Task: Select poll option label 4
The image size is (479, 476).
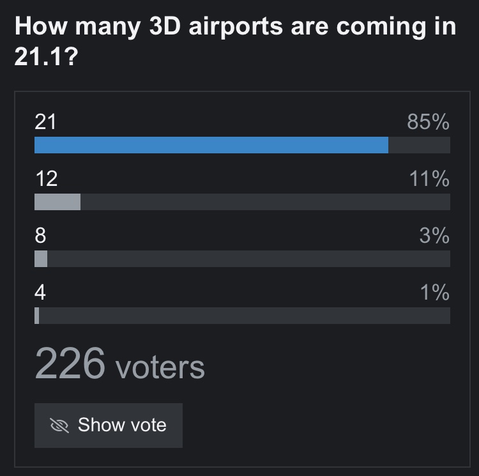Action: (40, 292)
